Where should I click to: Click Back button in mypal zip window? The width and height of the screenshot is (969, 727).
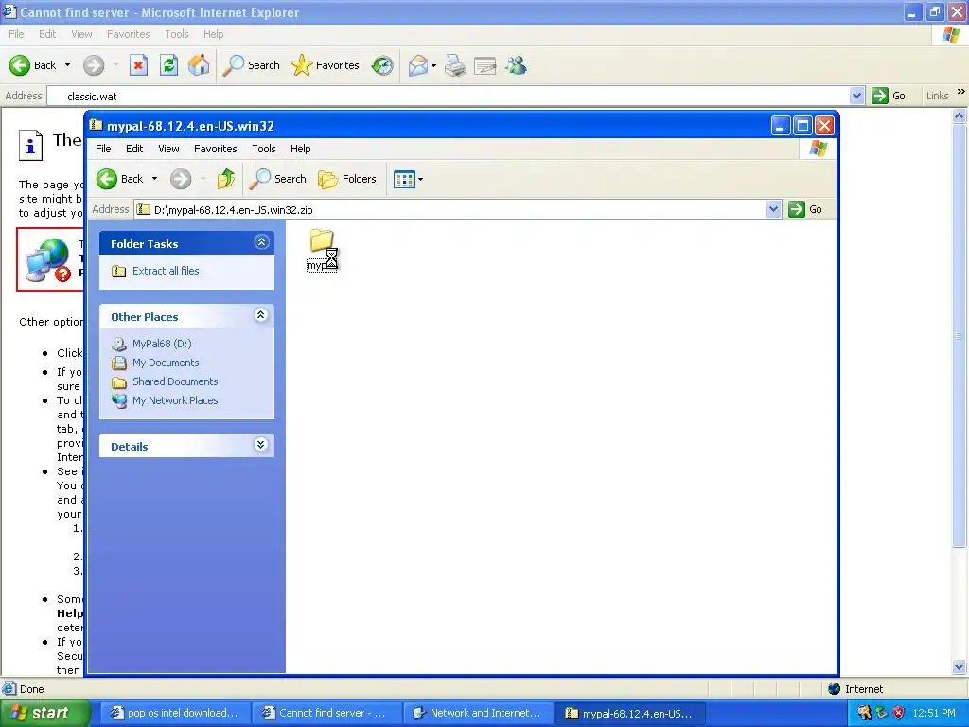pos(120,179)
